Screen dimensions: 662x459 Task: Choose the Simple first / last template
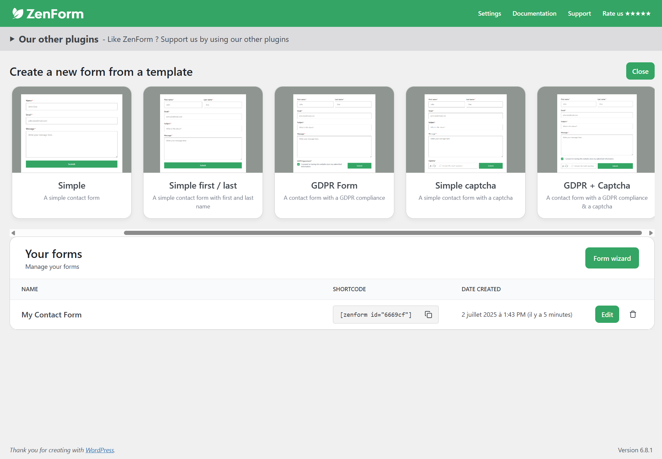click(x=203, y=152)
